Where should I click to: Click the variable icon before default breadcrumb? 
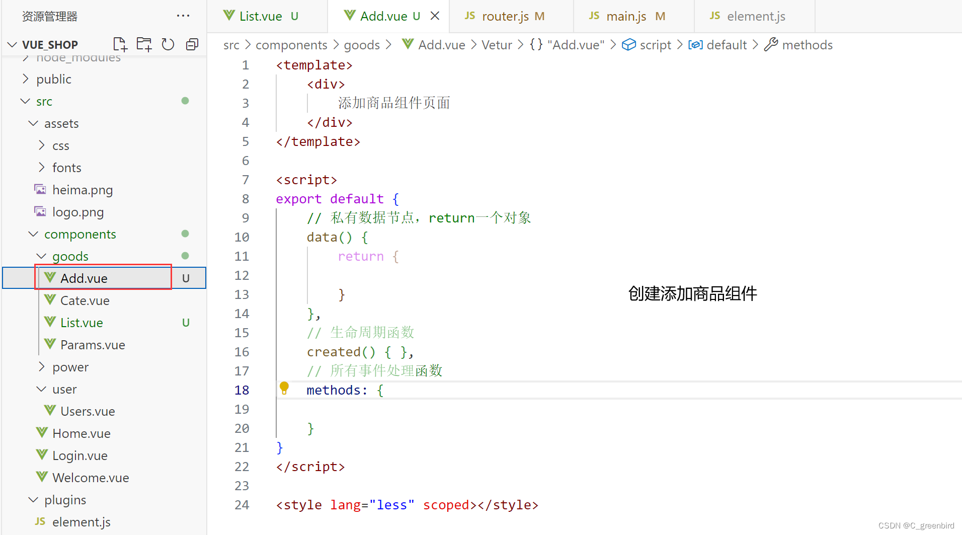tap(695, 45)
